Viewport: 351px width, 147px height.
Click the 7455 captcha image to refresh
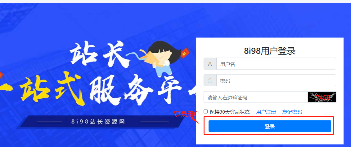click(x=322, y=97)
